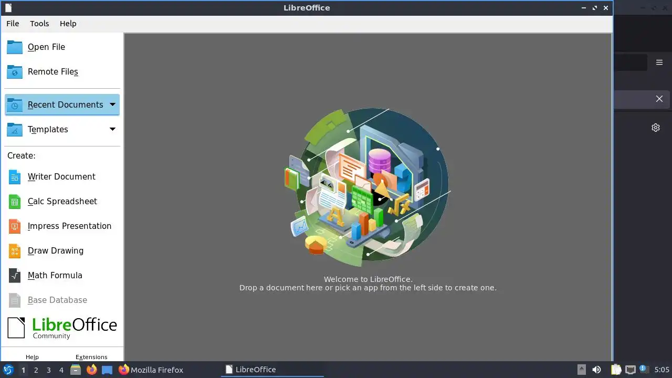Click the Calc Spreadsheet icon
The width and height of the screenshot is (672, 378).
[15, 202]
